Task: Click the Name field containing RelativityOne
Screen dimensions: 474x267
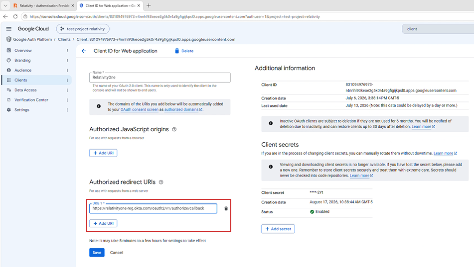Action: pyautogui.click(x=160, y=78)
